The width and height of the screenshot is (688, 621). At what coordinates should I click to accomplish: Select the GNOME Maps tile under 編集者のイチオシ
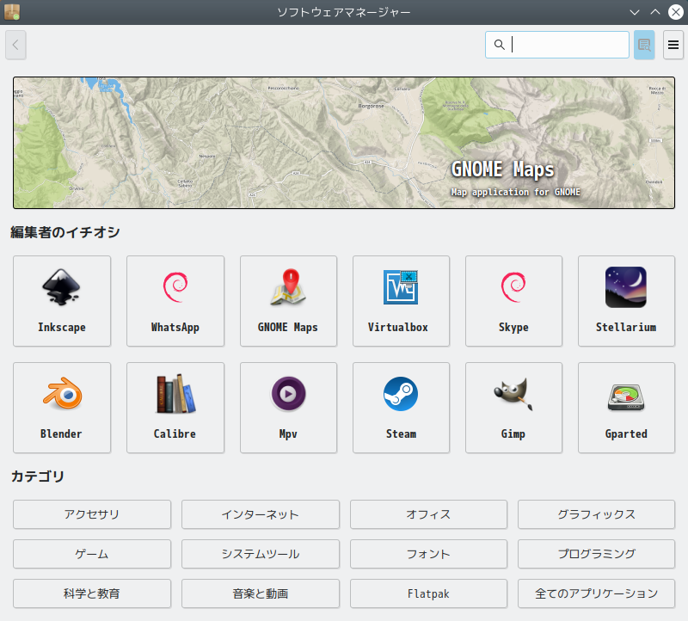tap(288, 301)
